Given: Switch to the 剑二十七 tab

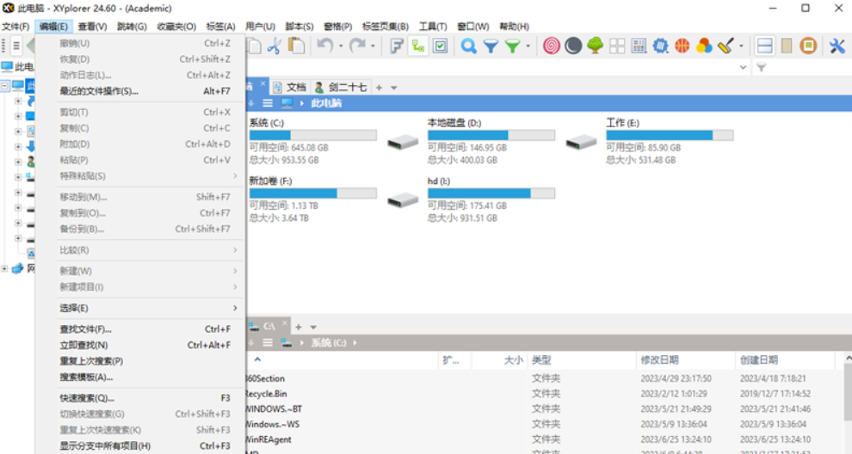Looking at the screenshot, I should pyautogui.click(x=342, y=88).
